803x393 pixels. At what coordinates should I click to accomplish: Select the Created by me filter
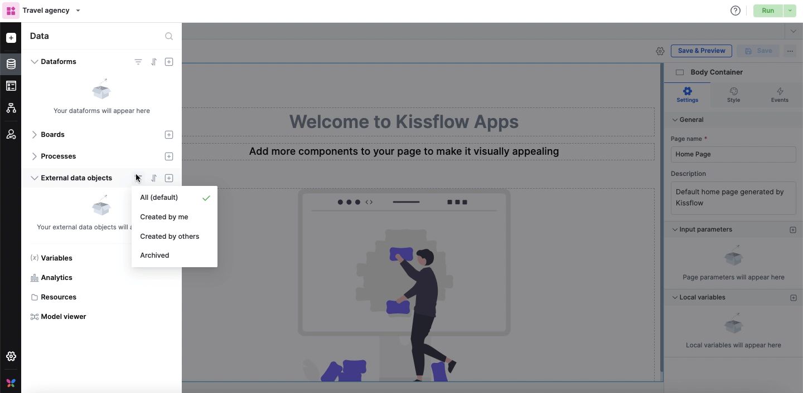[175, 217]
